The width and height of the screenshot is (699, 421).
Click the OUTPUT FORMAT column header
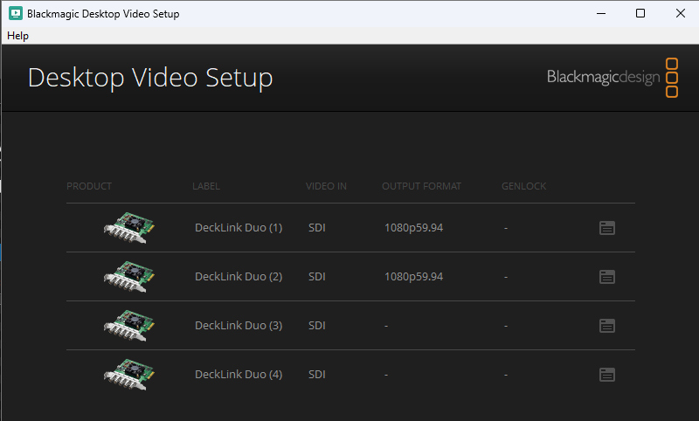[x=421, y=186]
